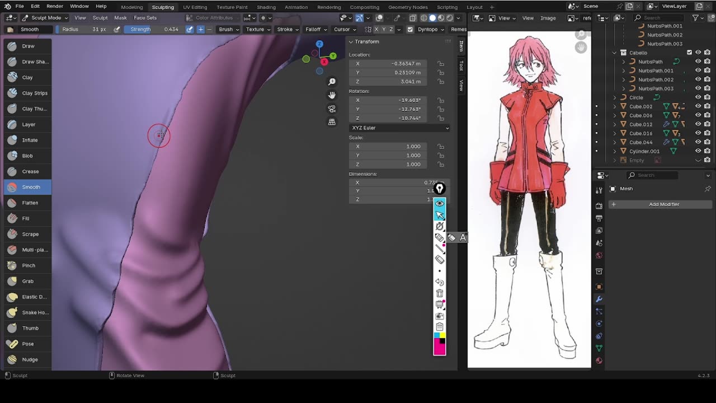Open the Falloff dropdown
716x403 pixels.
(x=317, y=29)
